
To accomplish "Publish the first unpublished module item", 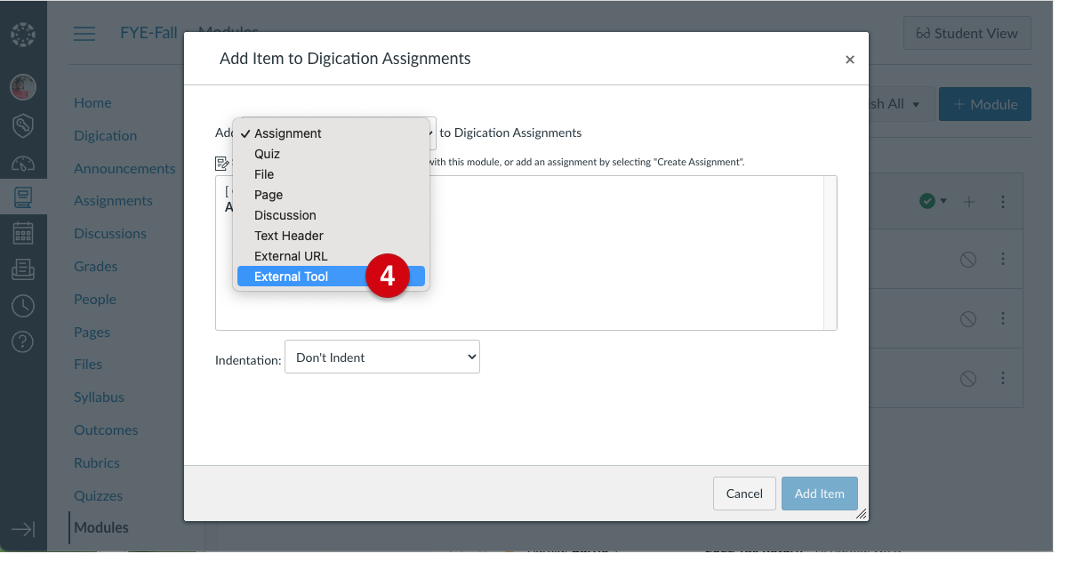I will [968, 259].
